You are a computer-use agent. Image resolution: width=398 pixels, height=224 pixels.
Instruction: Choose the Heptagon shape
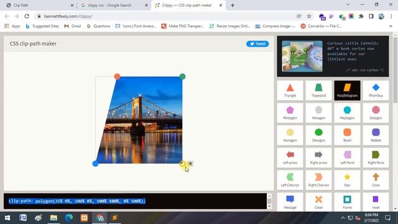click(347, 113)
